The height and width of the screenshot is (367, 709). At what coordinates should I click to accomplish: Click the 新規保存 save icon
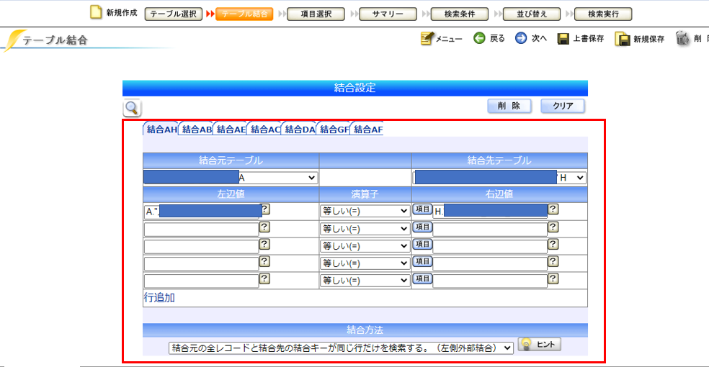(623, 40)
